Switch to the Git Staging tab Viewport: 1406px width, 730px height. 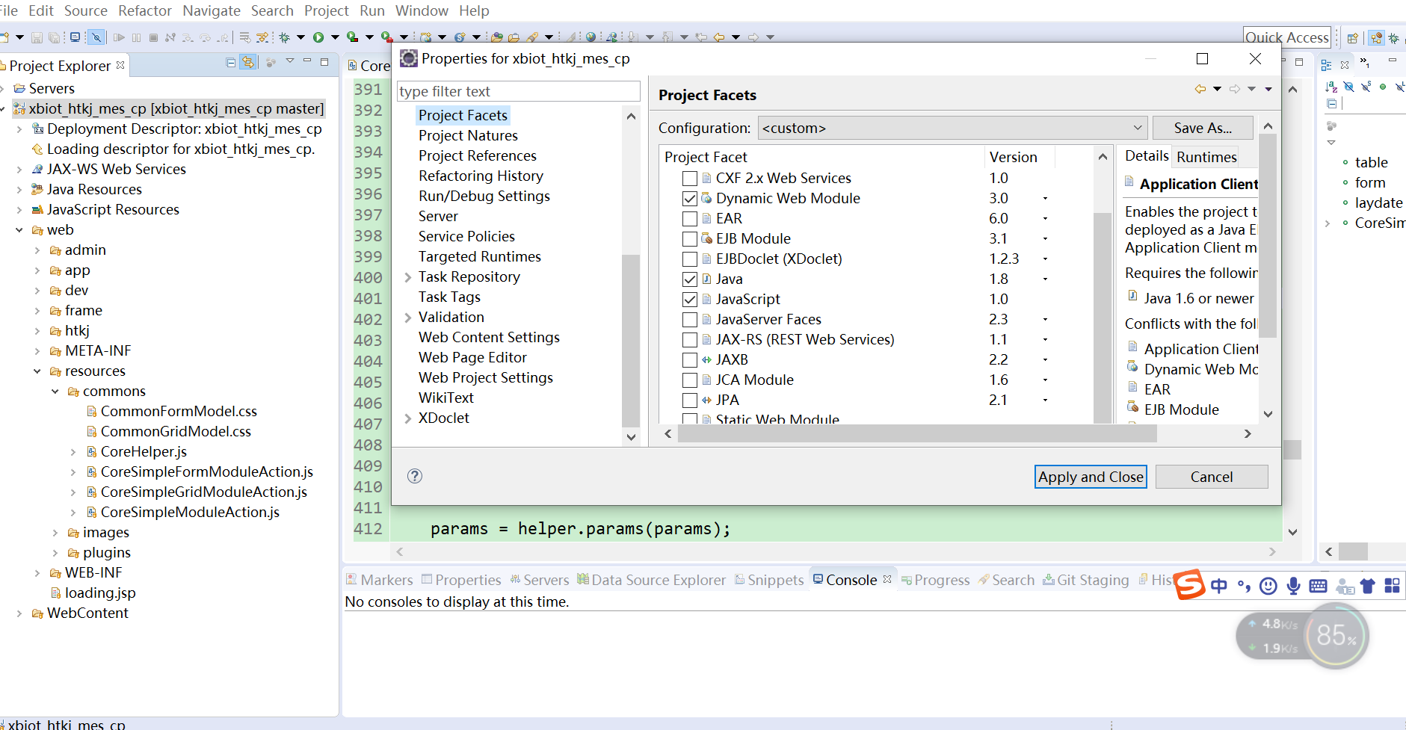[1092, 579]
